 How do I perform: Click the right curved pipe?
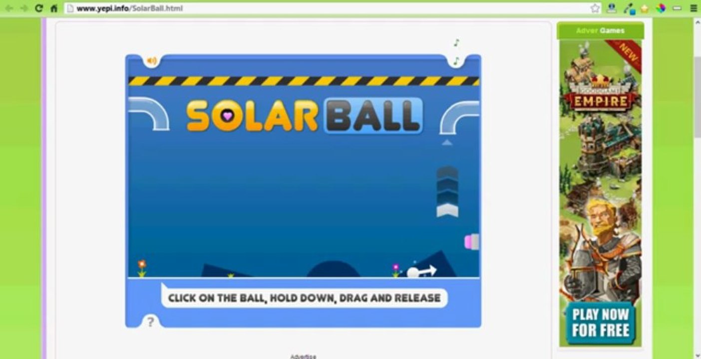(x=459, y=117)
